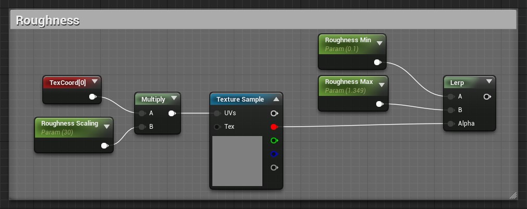This screenshot has width=527, height=209.
Task: Select the Multiply node title
Action: [x=153, y=100]
